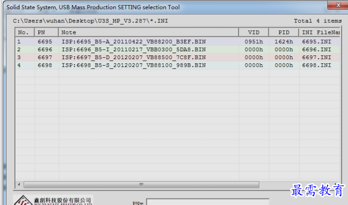Focus the PN= input field
Viewport: 348px width, 205px height.
(208, 202)
